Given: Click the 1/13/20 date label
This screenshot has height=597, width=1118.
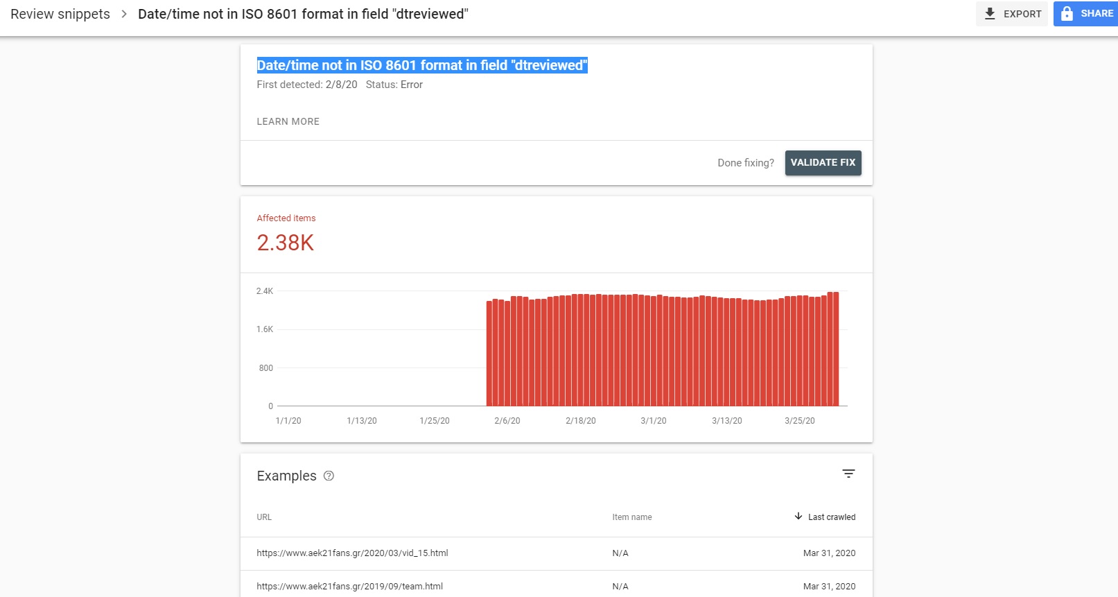Looking at the screenshot, I should [362, 421].
